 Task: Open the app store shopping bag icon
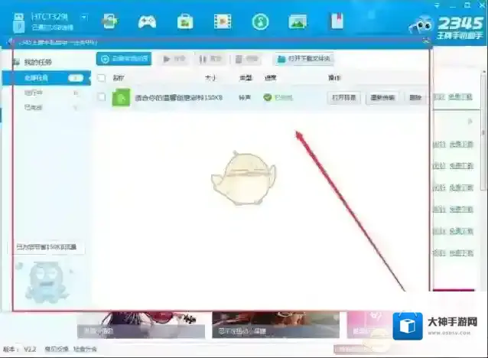pos(184,21)
